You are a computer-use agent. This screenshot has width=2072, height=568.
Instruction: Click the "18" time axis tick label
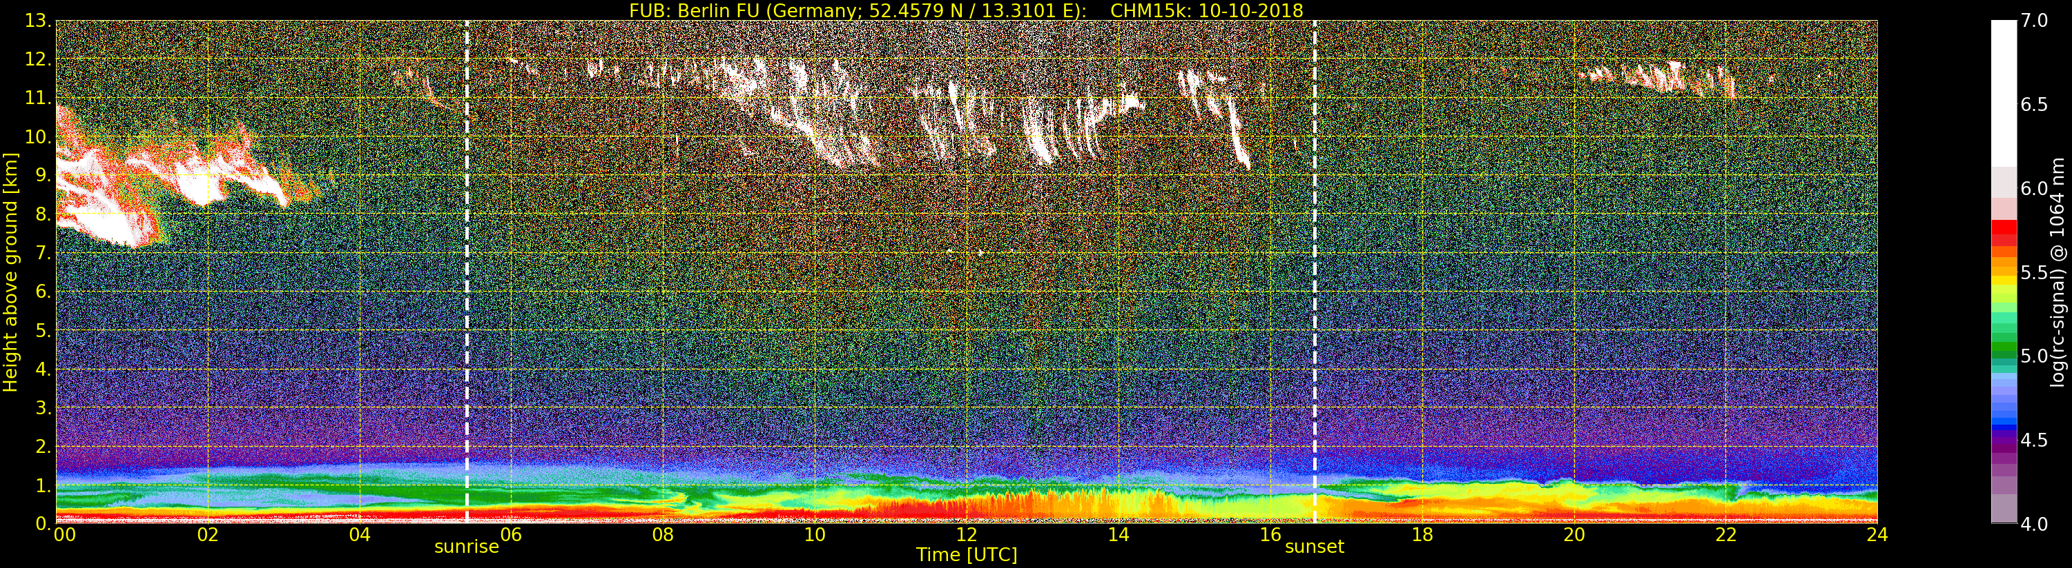coord(1422,535)
